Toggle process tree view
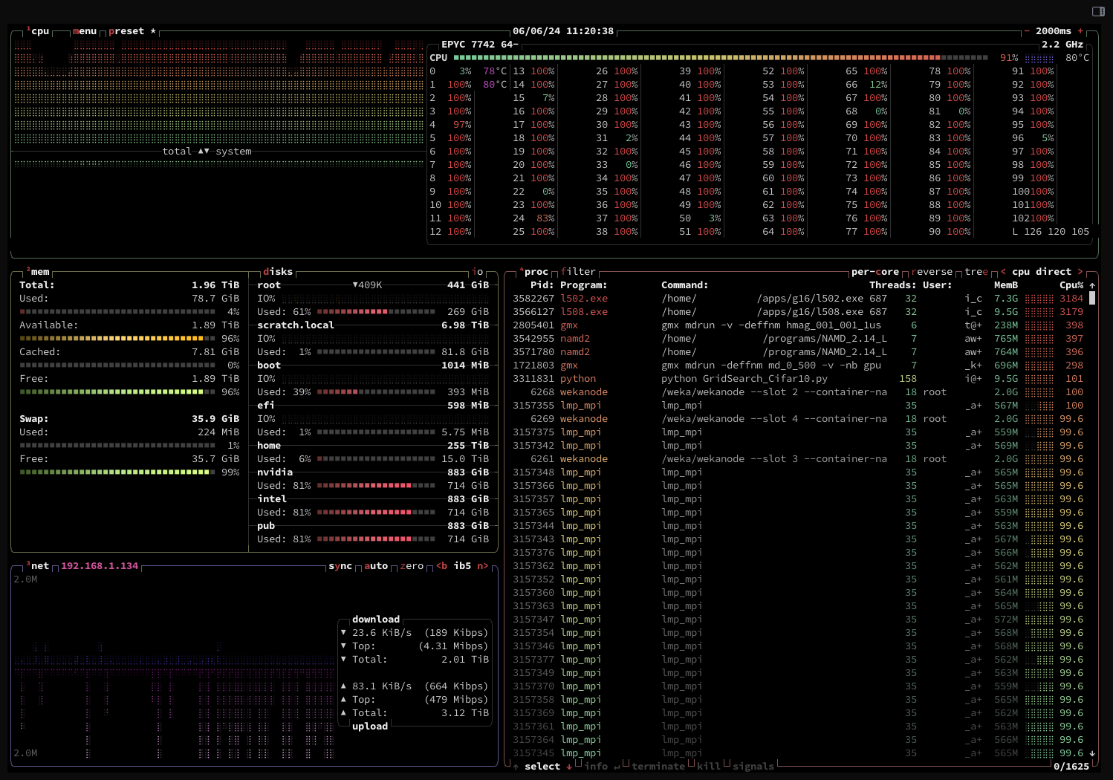Image resolution: width=1113 pixels, height=780 pixels. 976,272
